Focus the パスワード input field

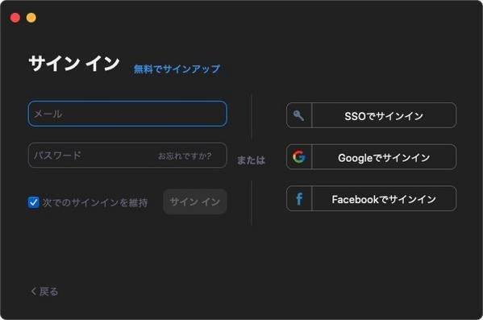click(x=127, y=156)
